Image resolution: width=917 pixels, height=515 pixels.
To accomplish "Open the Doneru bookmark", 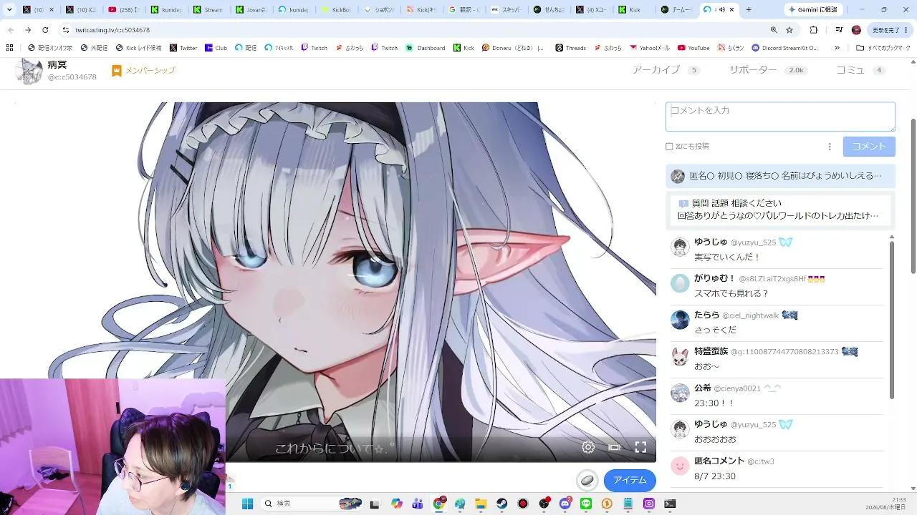I will click(x=513, y=48).
